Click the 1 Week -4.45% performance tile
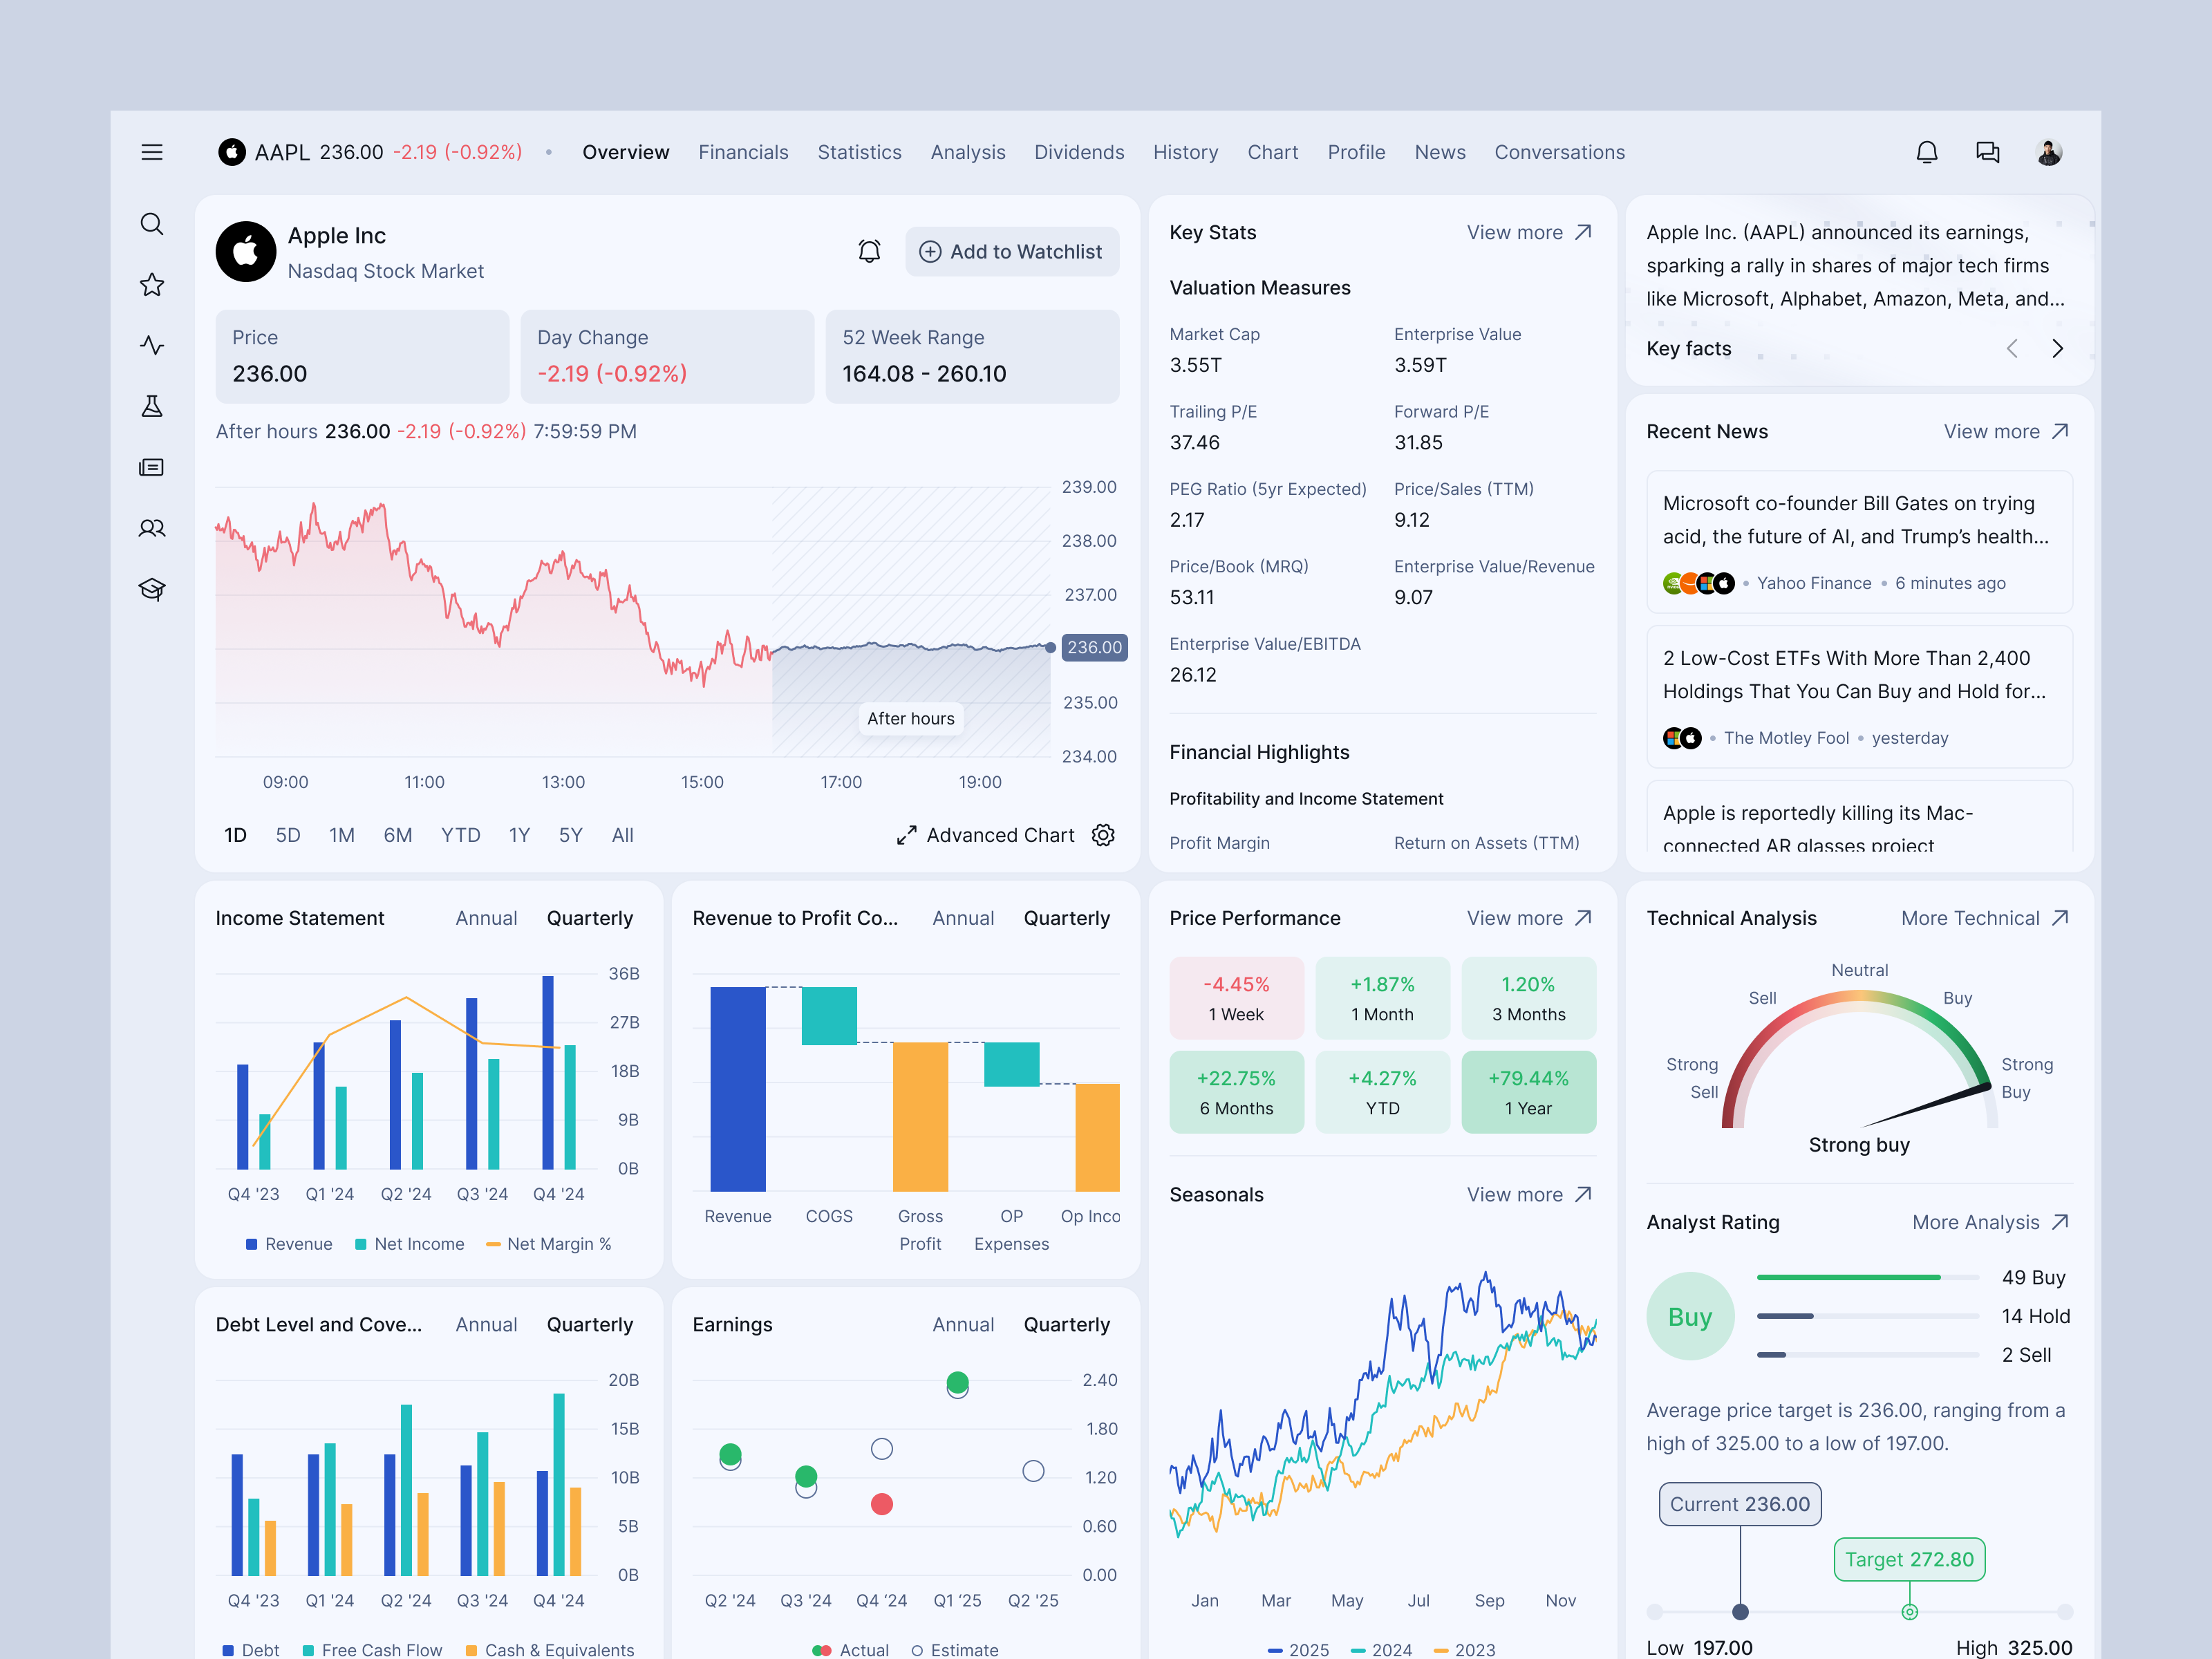Viewport: 2212px width, 1659px height. pyautogui.click(x=1236, y=998)
